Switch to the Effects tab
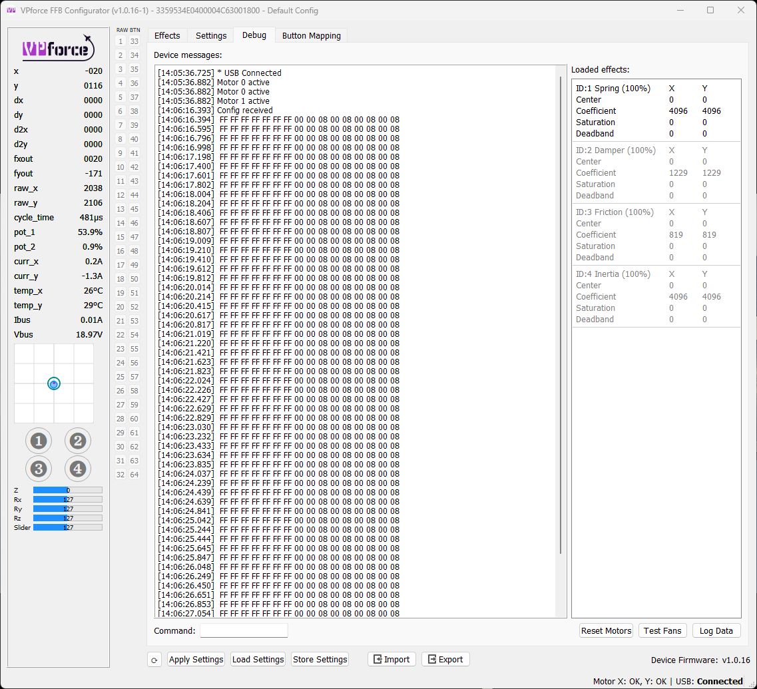The image size is (757, 689). point(167,35)
